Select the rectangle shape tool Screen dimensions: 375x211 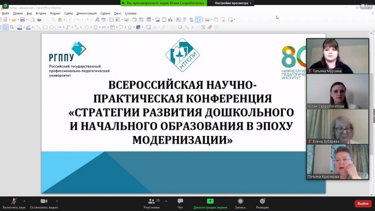(x=45, y=27)
